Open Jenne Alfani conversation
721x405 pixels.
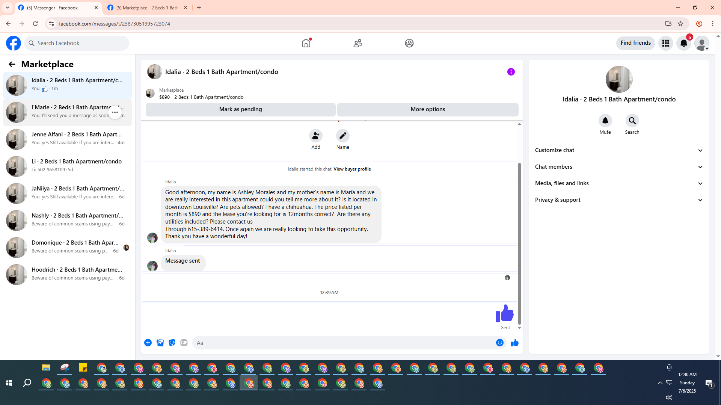68,139
